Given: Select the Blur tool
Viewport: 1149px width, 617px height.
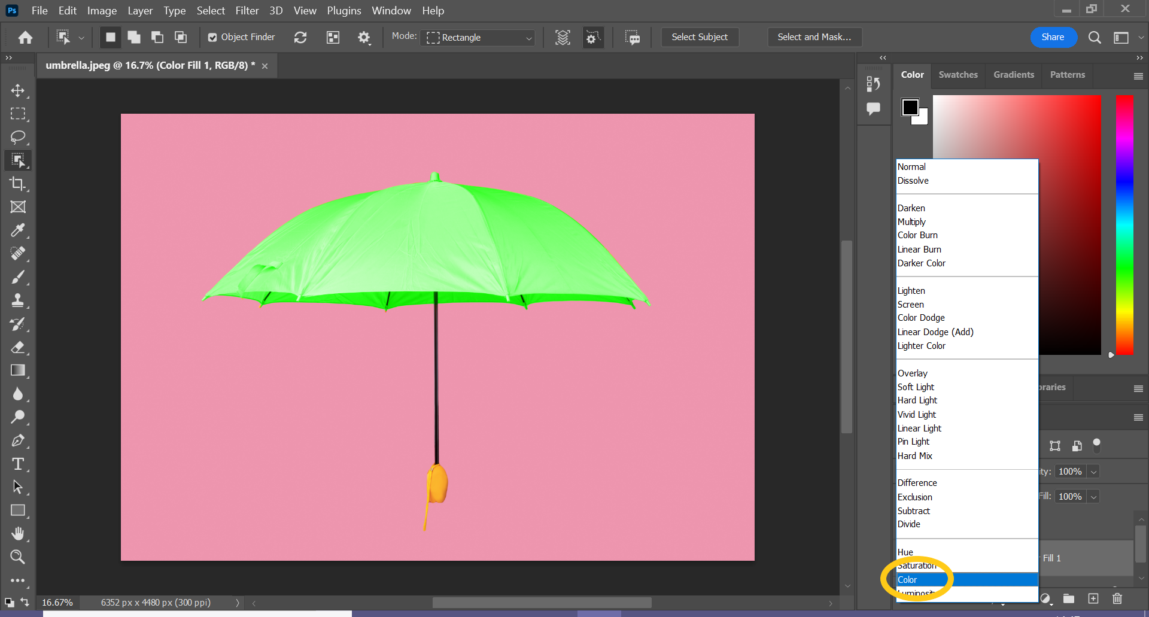Looking at the screenshot, I should click(x=18, y=394).
